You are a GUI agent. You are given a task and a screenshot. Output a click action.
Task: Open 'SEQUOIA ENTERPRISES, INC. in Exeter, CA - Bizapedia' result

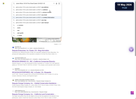(32, 72)
